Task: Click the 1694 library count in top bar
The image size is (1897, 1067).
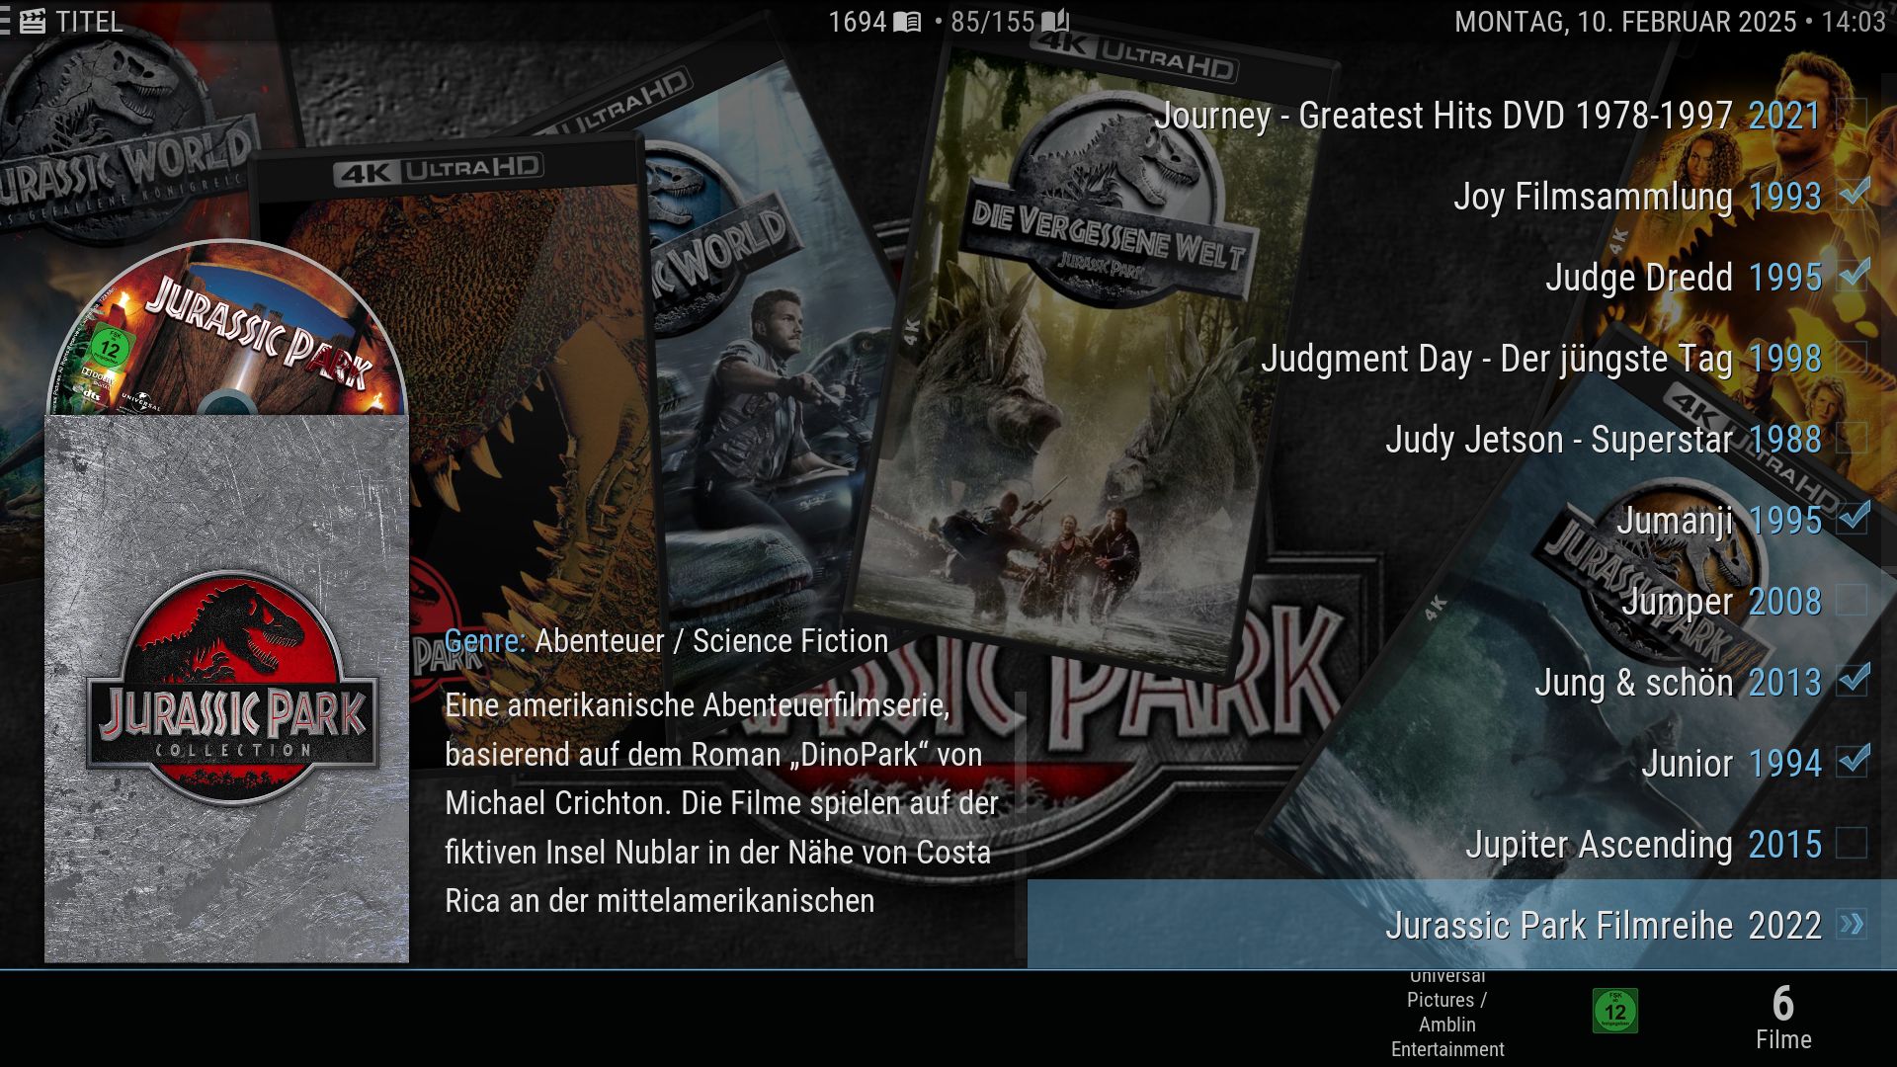Action: 857,22
